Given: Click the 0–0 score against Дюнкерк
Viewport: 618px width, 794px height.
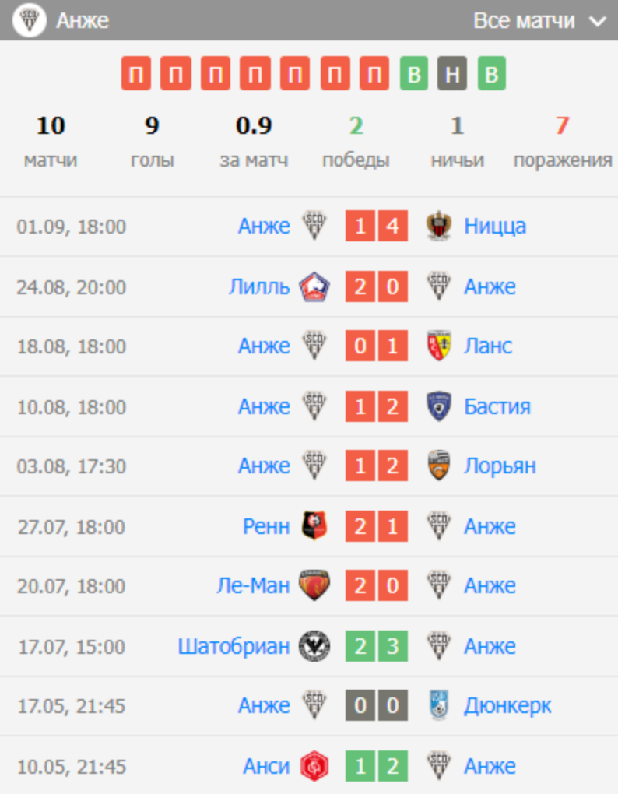Looking at the screenshot, I should coord(377,706).
